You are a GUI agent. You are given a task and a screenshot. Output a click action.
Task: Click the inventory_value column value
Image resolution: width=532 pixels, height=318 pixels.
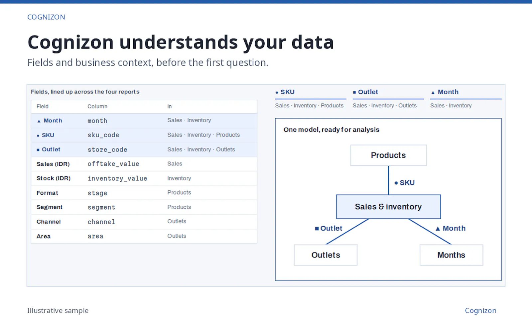[x=117, y=178]
